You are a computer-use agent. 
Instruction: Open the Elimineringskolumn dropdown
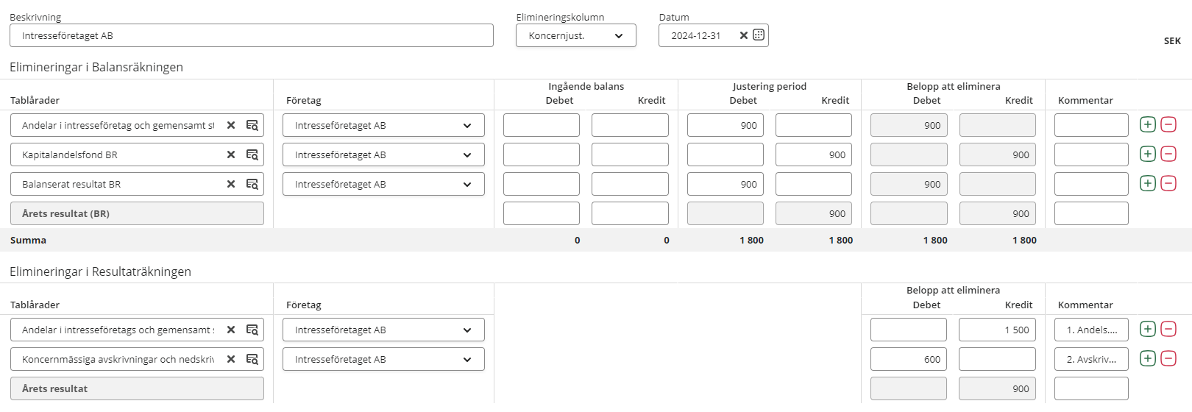coord(575,35)
